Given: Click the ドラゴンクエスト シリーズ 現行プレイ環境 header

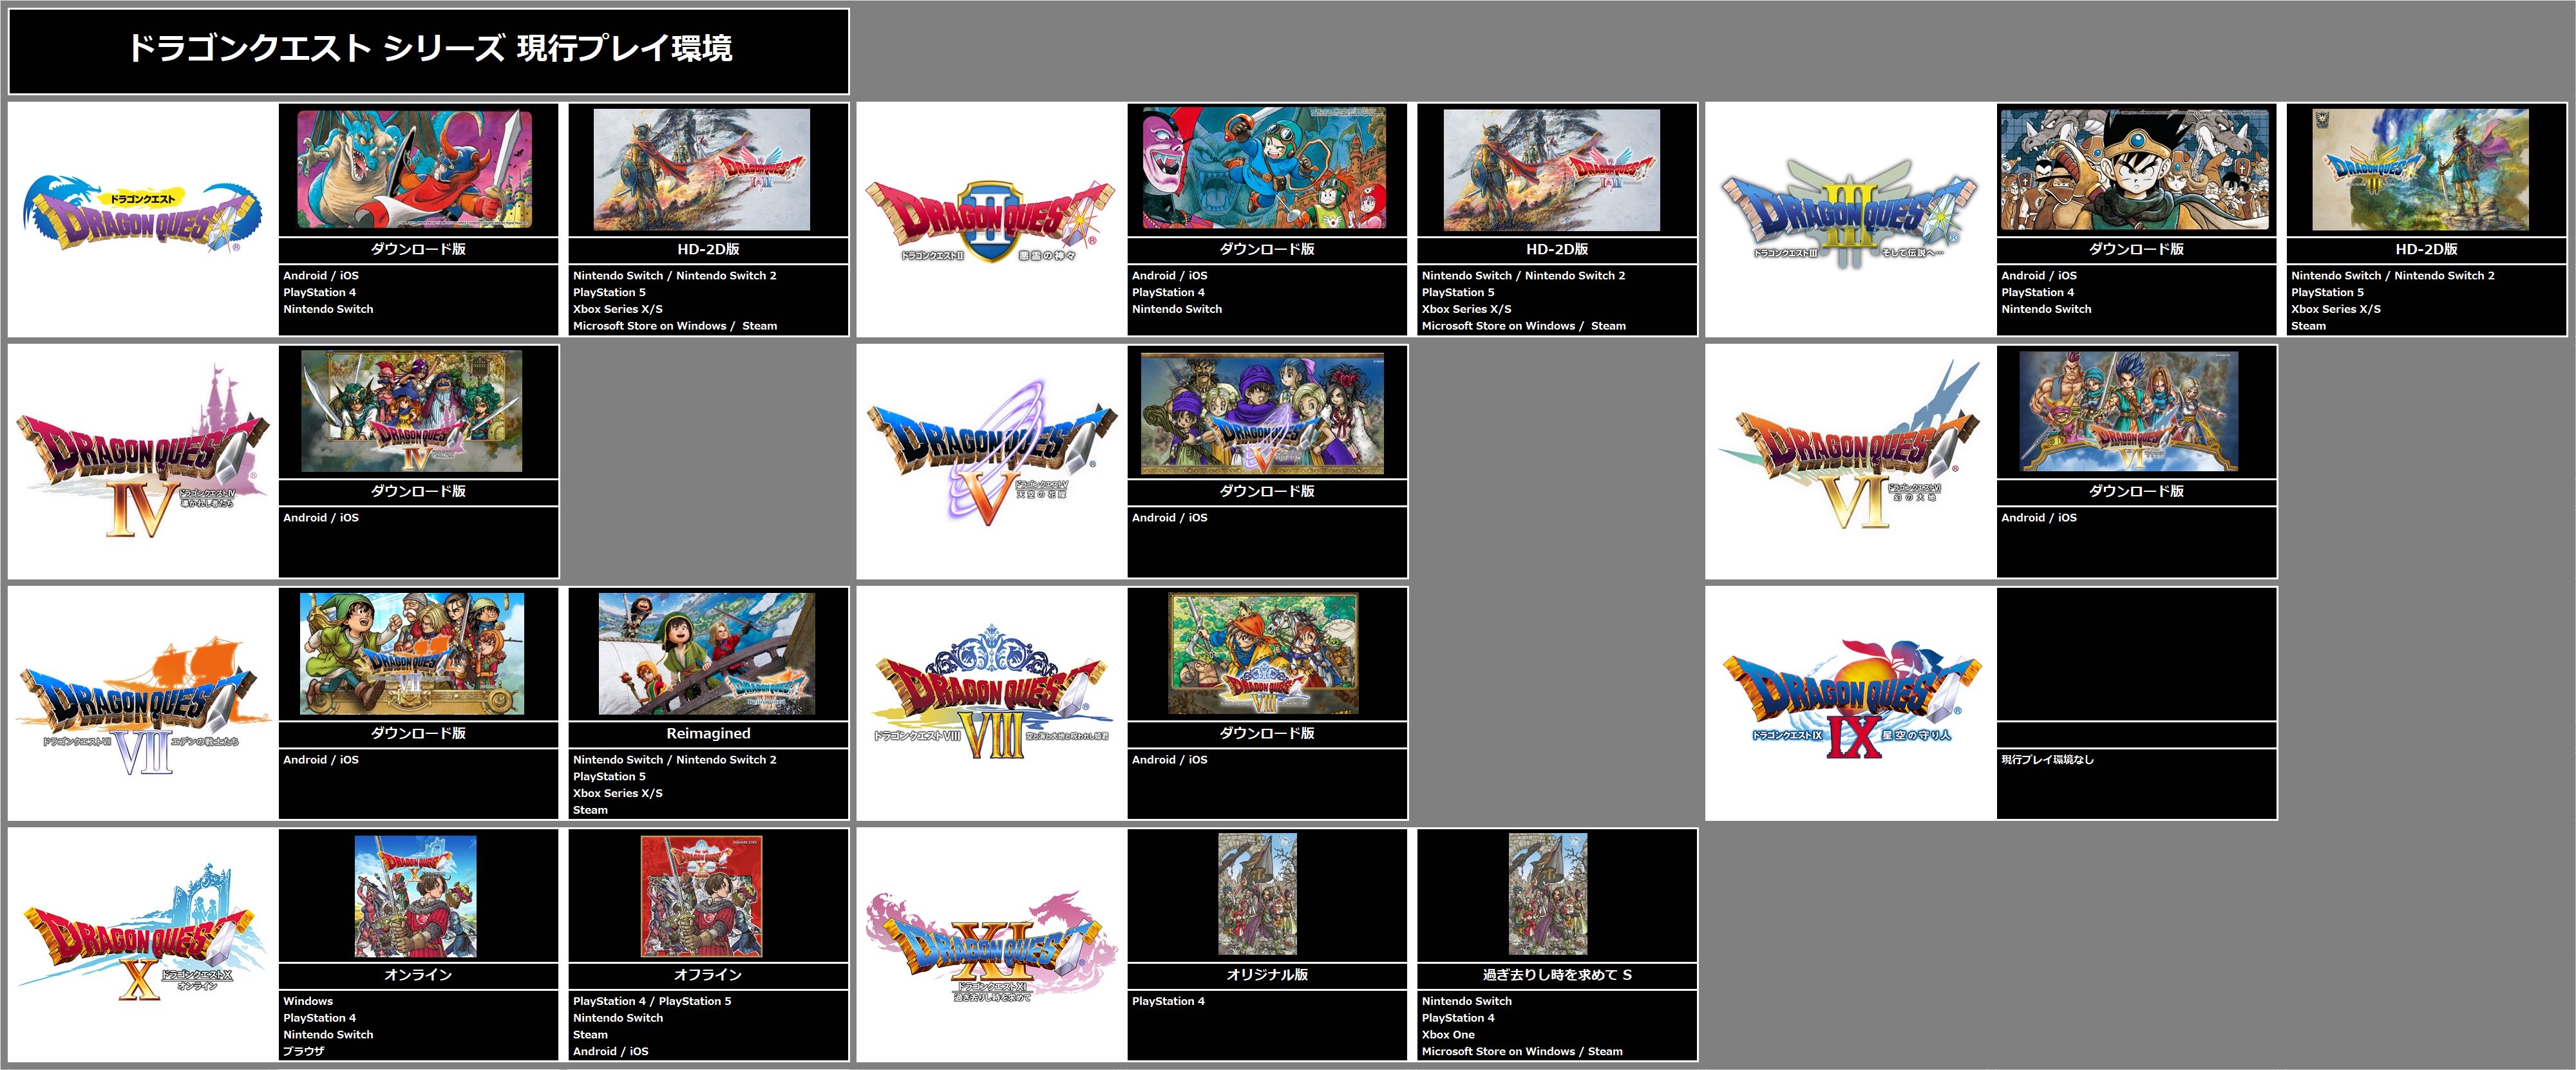Looking at the screenshot, I should (x=429, y=49).
